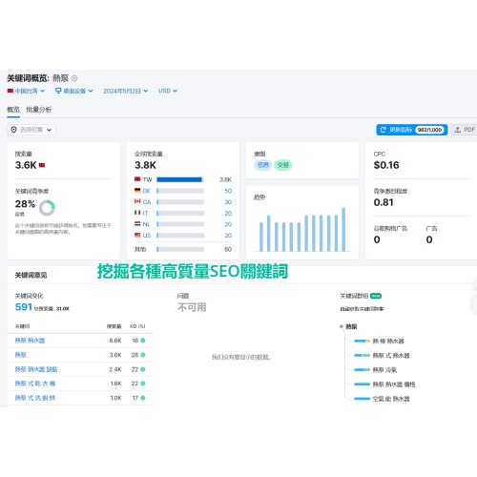
Task: Switch to the 批量分析 tab
Action: pyautogui.click(x=39, y=110)
